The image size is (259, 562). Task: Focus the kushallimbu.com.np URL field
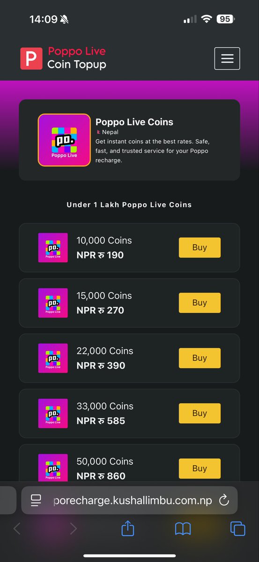[x=133, y=500]
